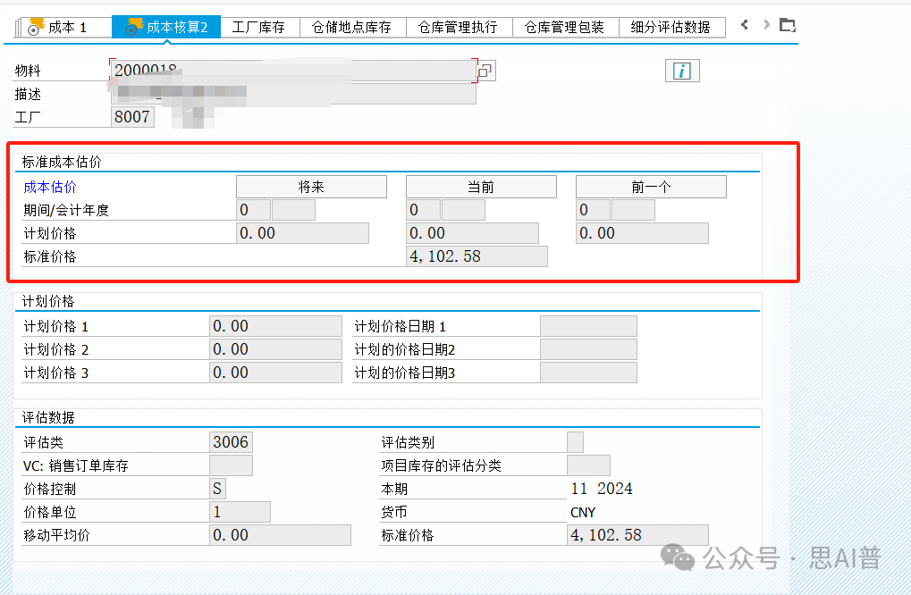
Task: Open the search help icon beside the material field
Action: click(x=485, y=71)
